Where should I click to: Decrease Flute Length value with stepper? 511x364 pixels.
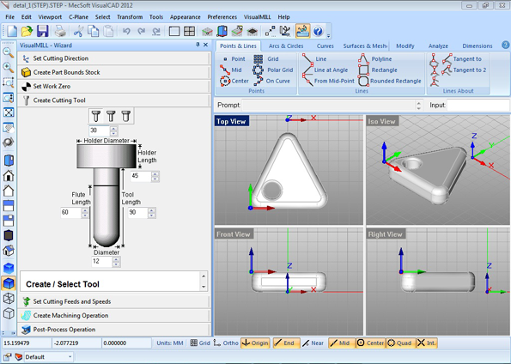85,215
